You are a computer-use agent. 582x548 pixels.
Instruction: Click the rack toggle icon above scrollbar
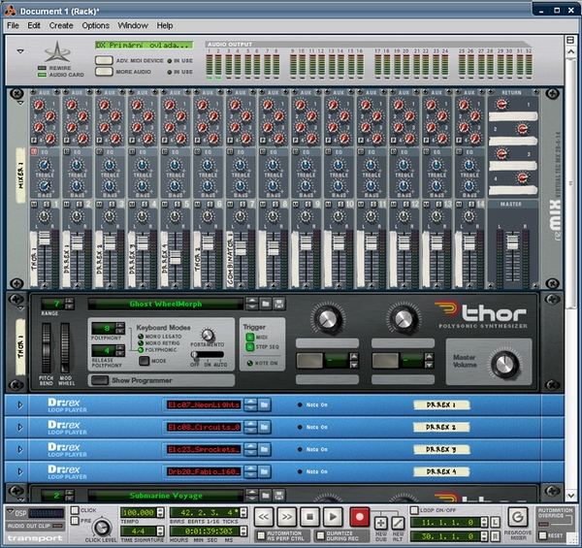(x=570, y=40)
